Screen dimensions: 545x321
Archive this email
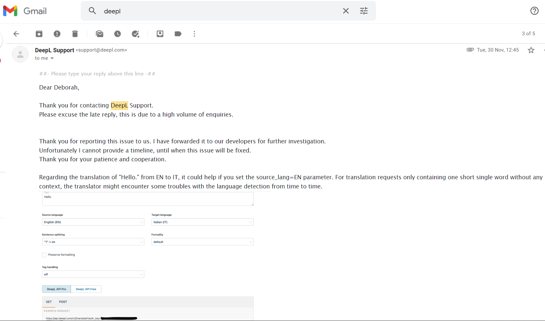click(39, 34)
